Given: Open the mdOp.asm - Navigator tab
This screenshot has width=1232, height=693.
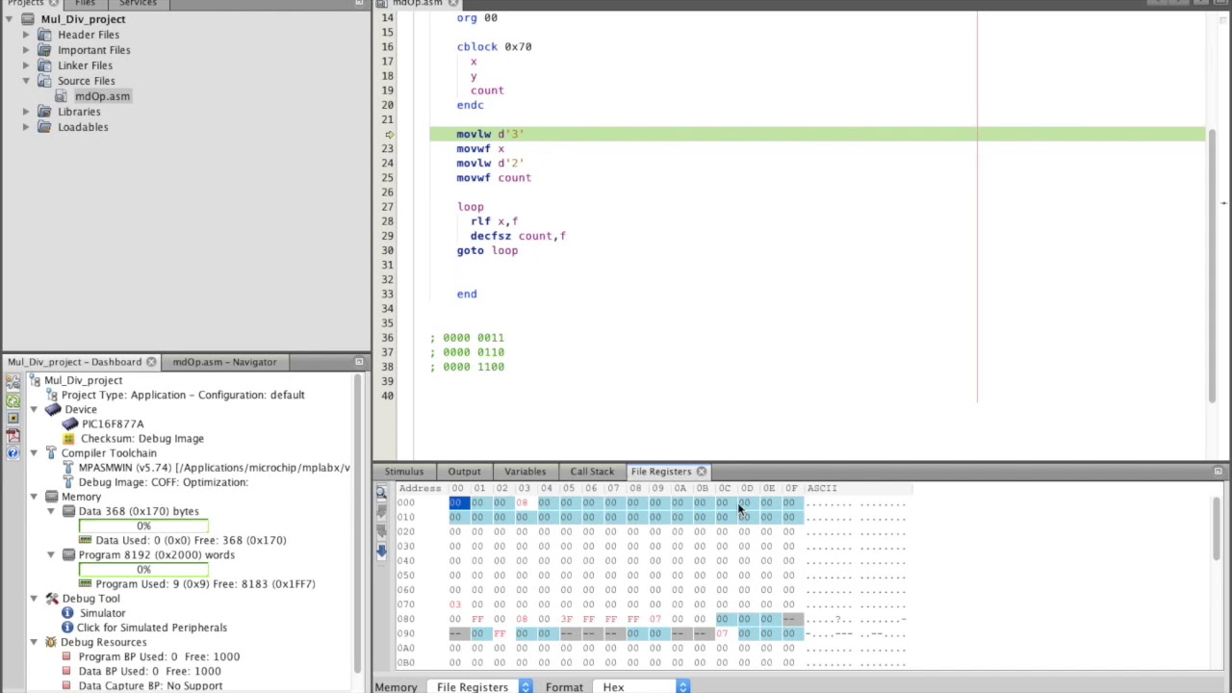Looking at the screenshot, I should pos(224,362).
